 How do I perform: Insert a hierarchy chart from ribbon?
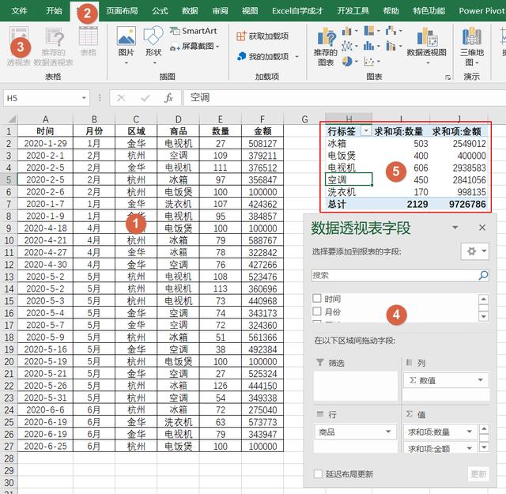(x=369, y=31)
